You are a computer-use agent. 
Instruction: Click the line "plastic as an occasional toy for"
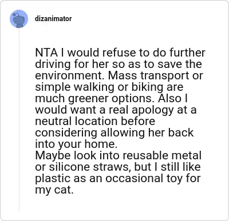(x=118, y=179)
